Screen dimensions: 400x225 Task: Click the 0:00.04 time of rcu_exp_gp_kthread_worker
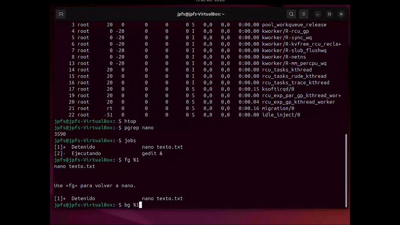click(x=249, y=102)
